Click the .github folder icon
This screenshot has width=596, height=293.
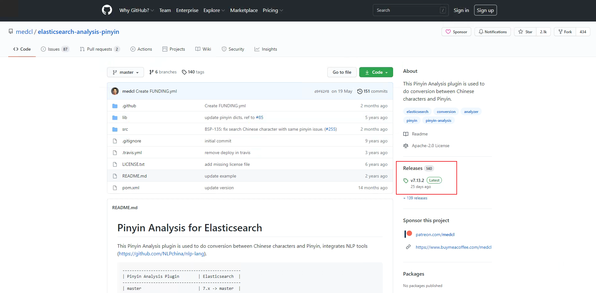pyautogui.click(x=115, y=106)
